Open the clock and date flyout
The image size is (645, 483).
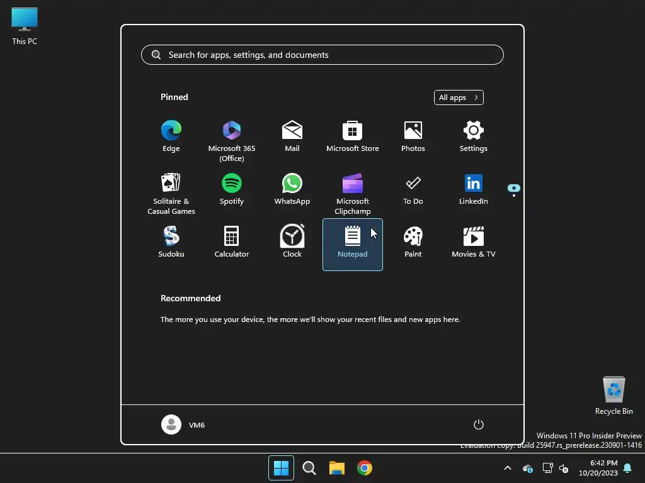click(598, 468)
